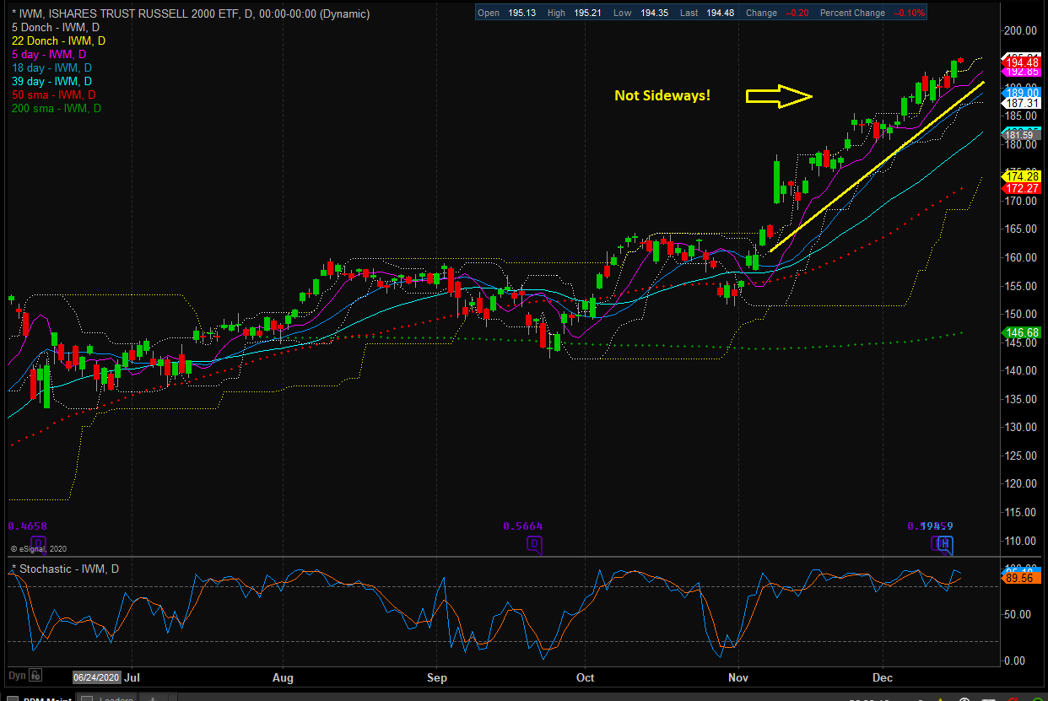Click the orange 89.56 stochastic value tag
The image size is (1048, 701).
(x=1022, y=579)
